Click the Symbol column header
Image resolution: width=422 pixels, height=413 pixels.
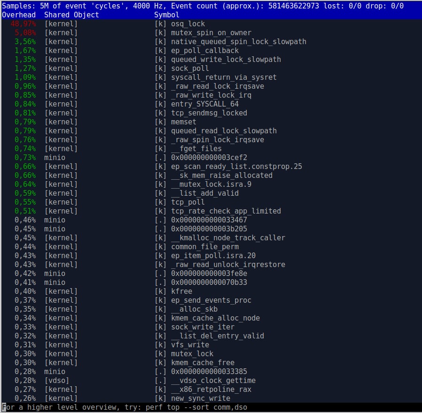pyautogui.click(x=167, y=15)
